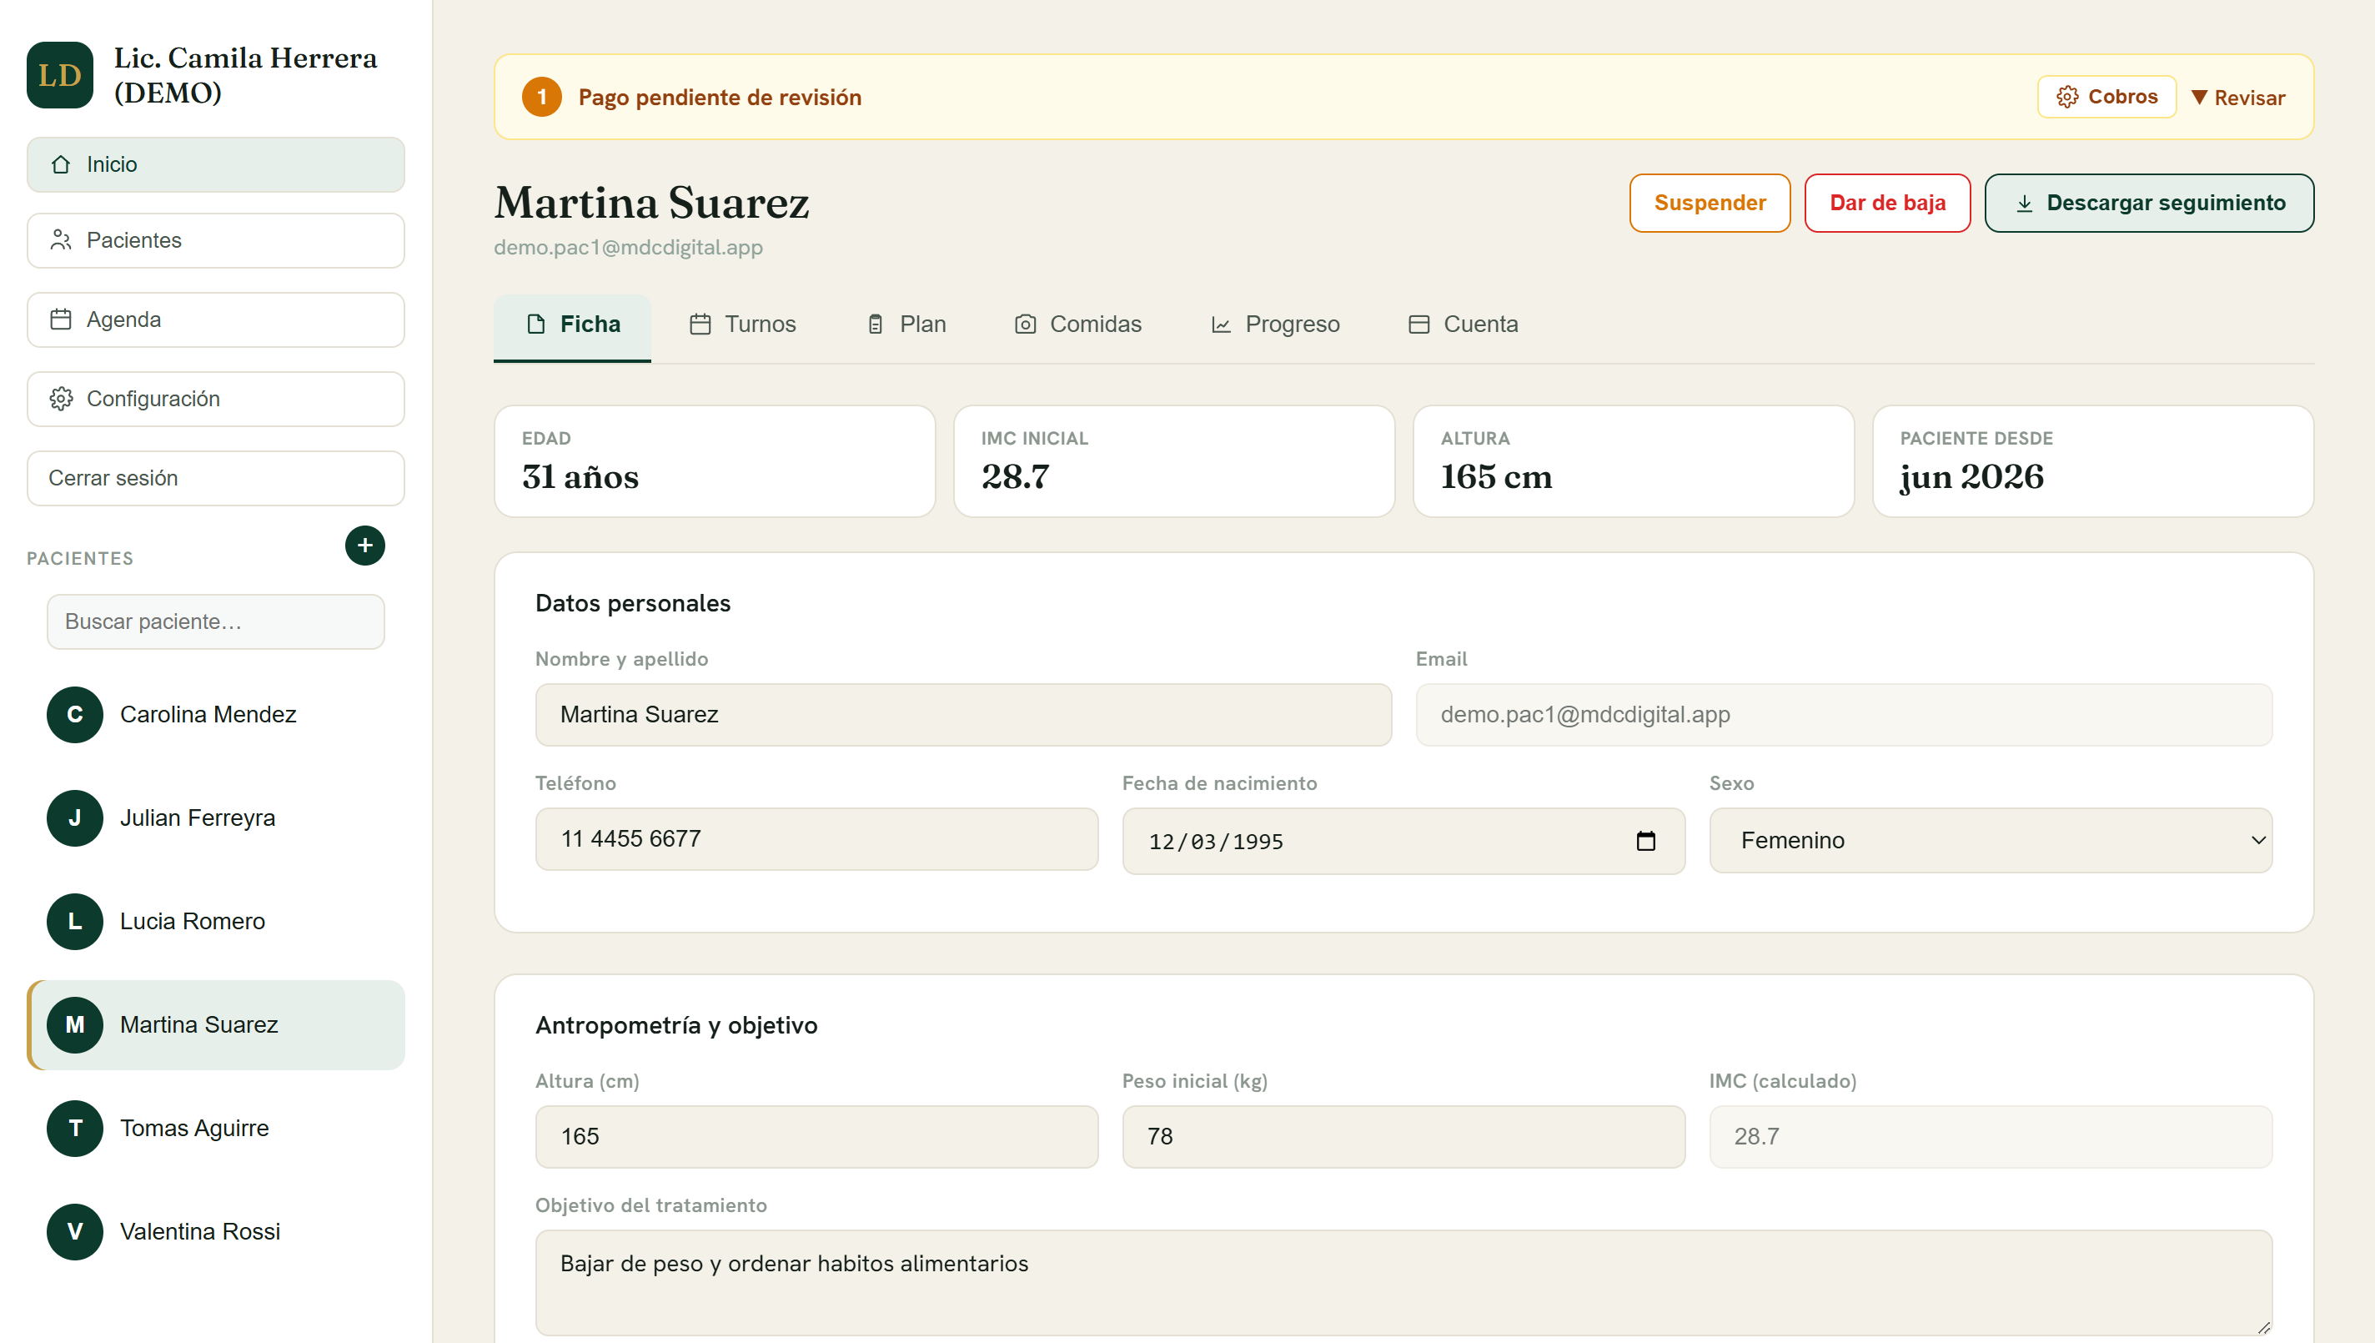This screenshot has width=2375, height=1343.
Task: Click Dar de baja button
Action: (x=1887, y=203)
